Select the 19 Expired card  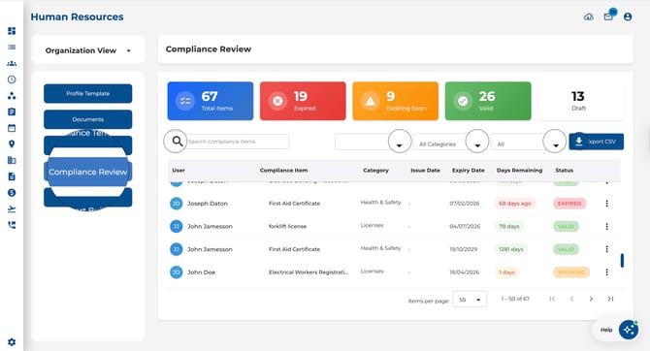(x=303, y=101)
